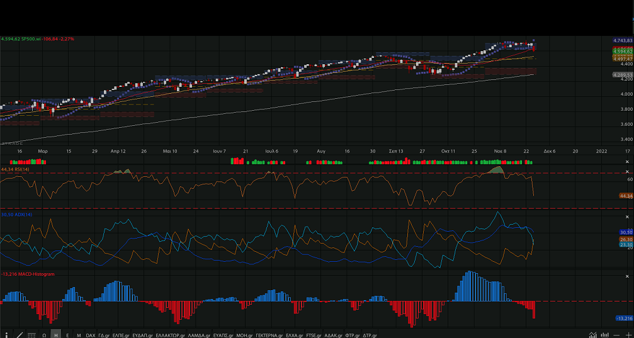Close the volume bars panel

627,161
